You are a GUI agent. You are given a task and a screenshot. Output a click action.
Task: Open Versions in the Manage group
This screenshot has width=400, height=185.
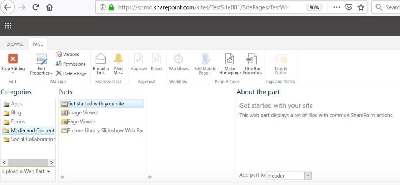[x=68, y=54]
